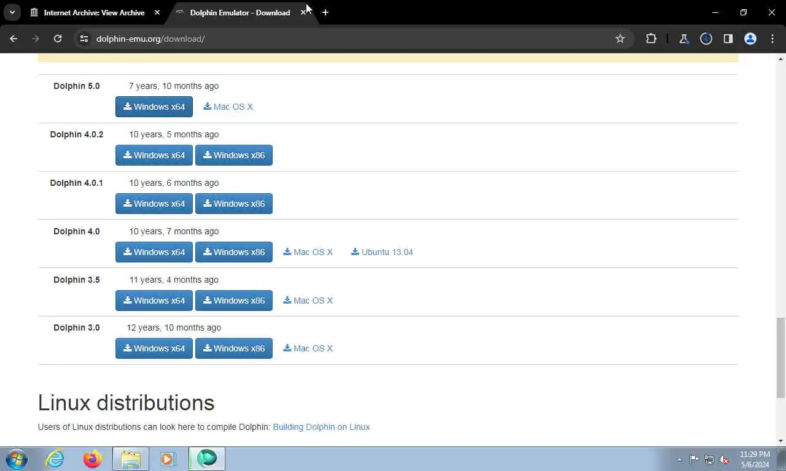The image size is (786, 471).
Task: Download Dolphin 3.5 Mac OS X build
Action: pyautogui.click(x=308, y=301)
